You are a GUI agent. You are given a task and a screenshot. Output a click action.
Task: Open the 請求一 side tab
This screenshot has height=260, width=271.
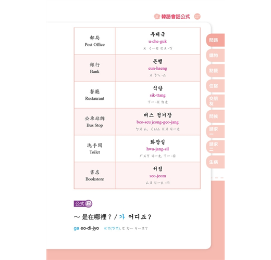[x=215, y=132]
